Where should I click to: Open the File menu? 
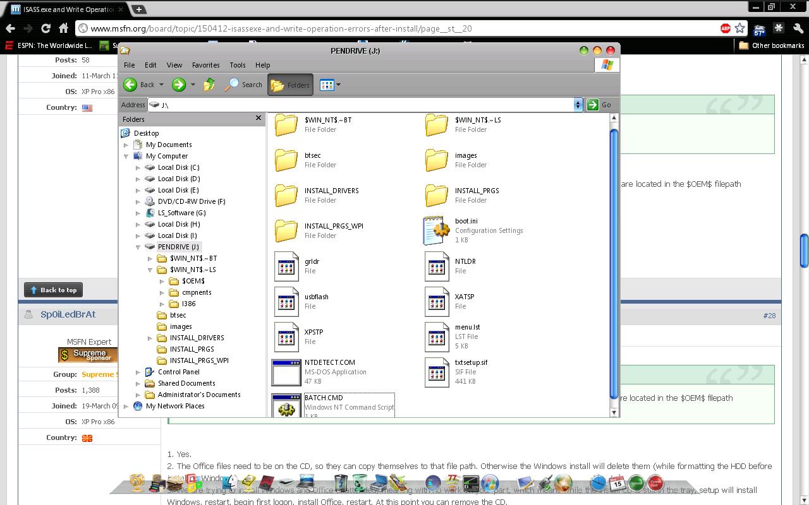pyautogui.click(x=129, y=65)
